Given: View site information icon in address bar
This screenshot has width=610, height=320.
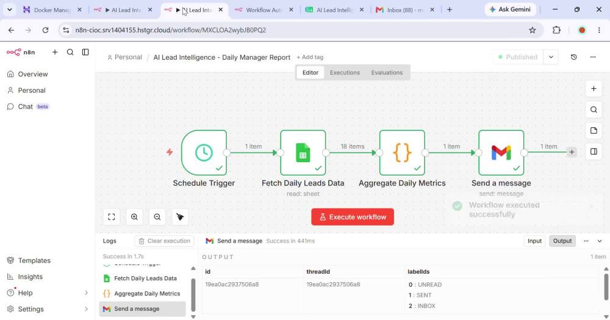Looking at the screenshot, I should [66, 30].
